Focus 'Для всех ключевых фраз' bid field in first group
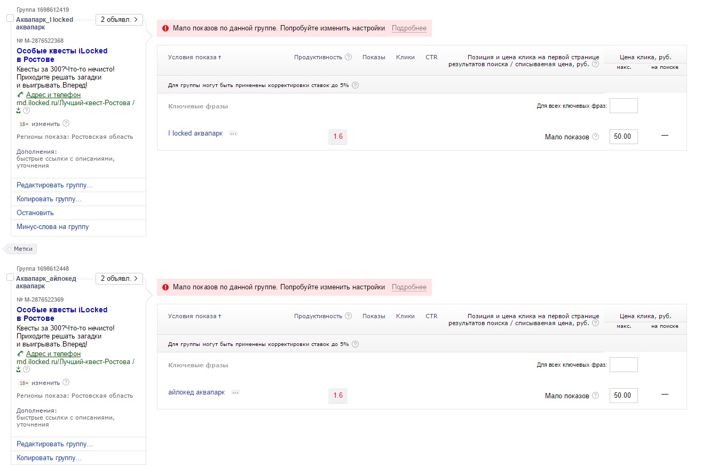 point(624,106)
